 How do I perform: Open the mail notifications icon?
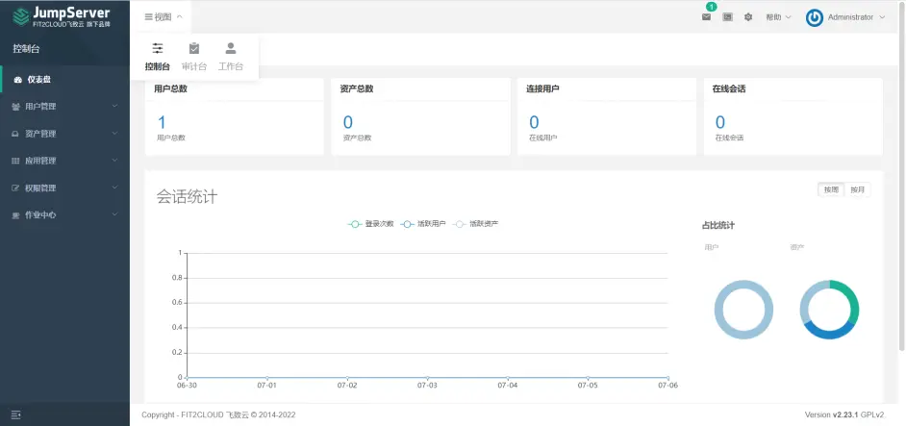[706, 17]
